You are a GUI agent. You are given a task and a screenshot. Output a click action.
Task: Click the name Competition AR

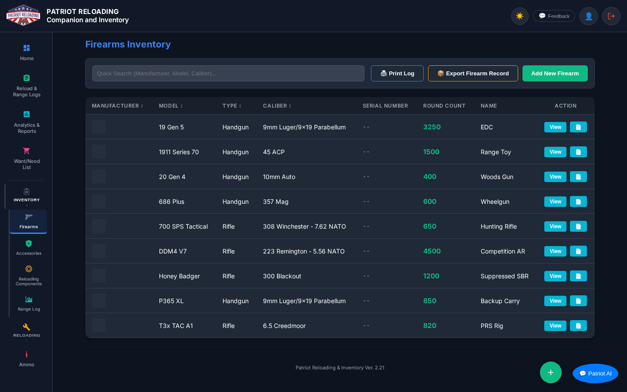(503, 251)
